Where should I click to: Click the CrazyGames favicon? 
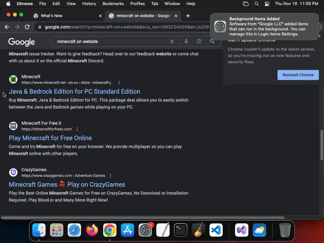[x=13, y=172]
